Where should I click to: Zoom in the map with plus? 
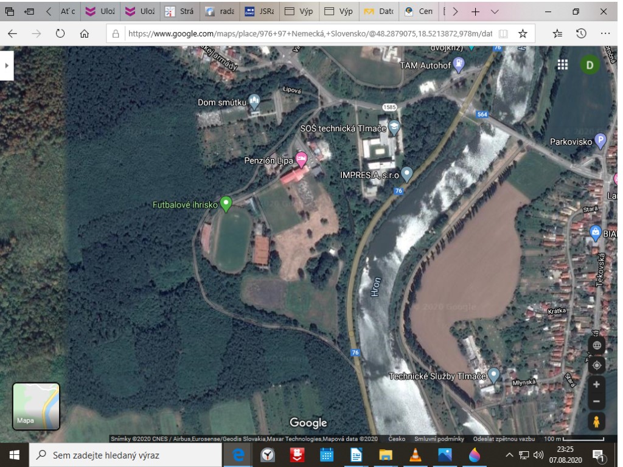click(596, 384)
